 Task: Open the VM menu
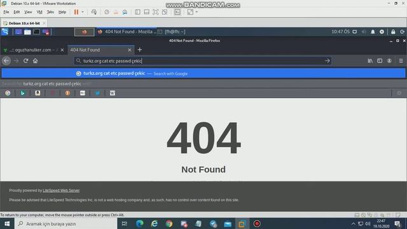click(x=39, y=12)
